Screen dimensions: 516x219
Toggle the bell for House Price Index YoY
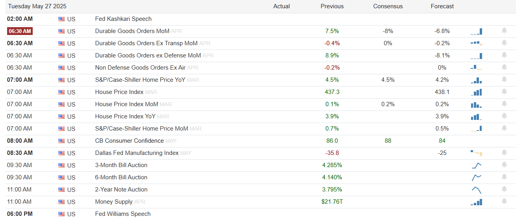coord(504,116)
